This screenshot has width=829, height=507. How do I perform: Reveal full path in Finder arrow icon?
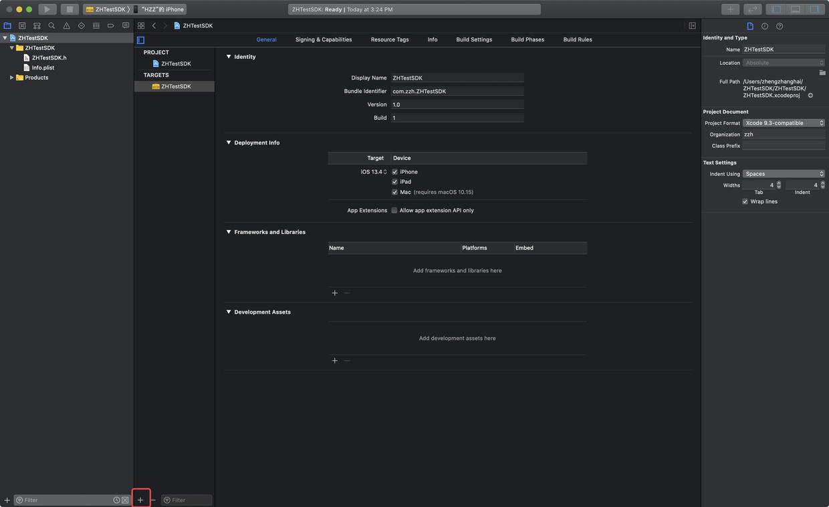[810, 96]
